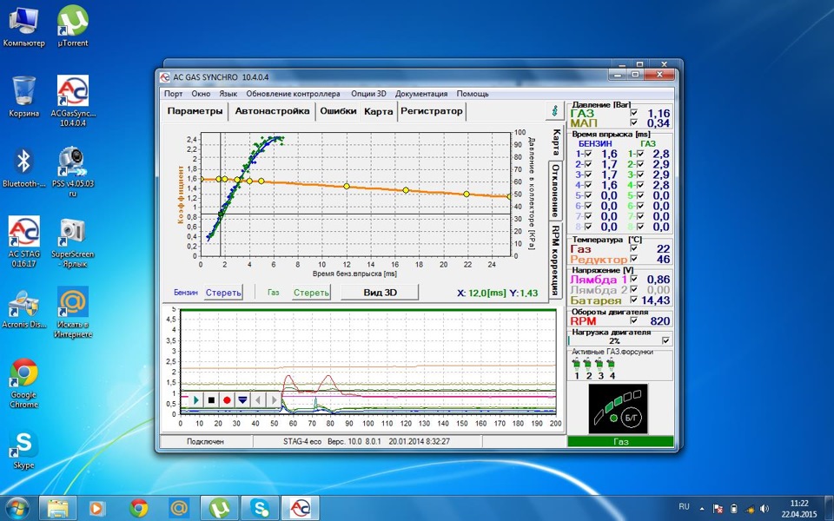
Task: Open the Корзина recycle bin icon
Action: [x=24, y=96]
